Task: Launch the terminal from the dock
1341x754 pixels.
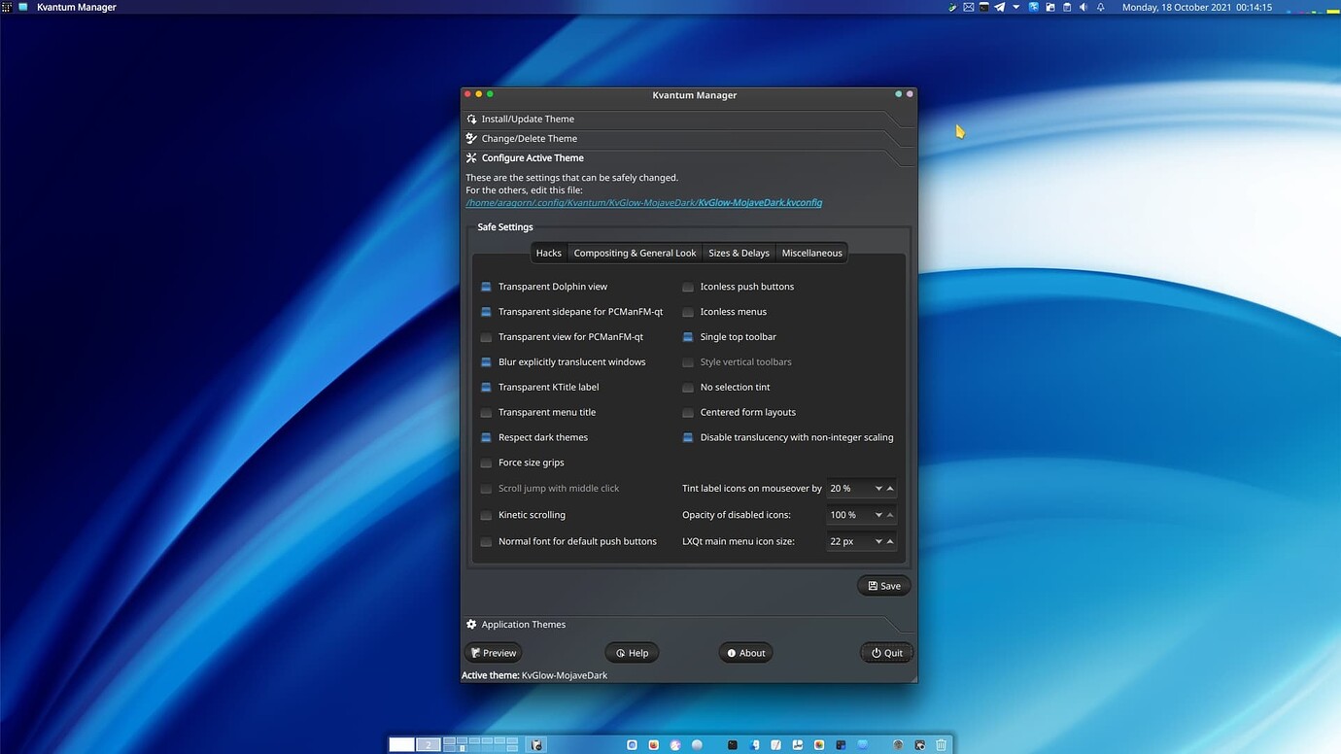Action: (732, 745)
